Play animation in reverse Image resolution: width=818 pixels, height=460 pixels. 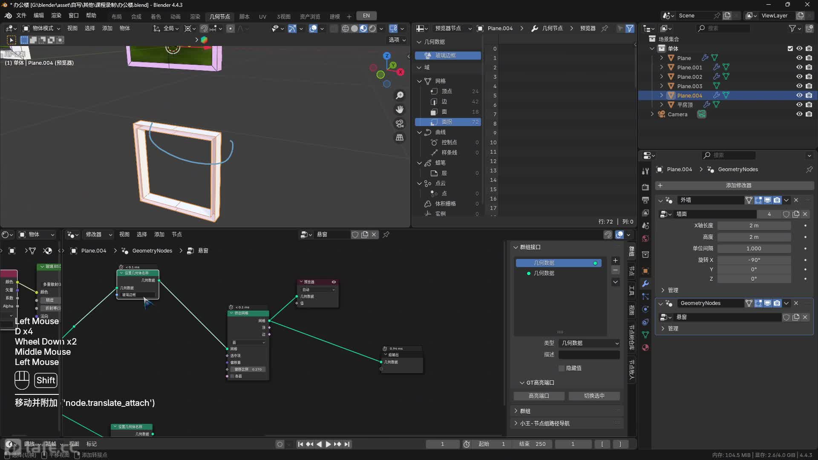(319, 444)
